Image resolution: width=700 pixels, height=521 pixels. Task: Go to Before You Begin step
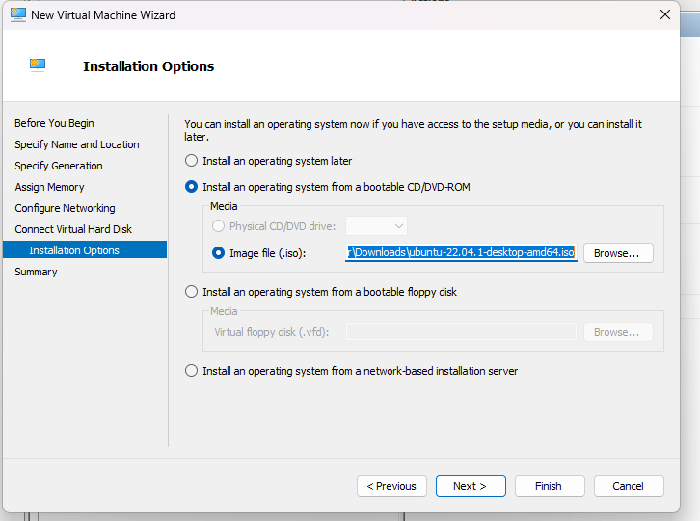tap(54, 123)
